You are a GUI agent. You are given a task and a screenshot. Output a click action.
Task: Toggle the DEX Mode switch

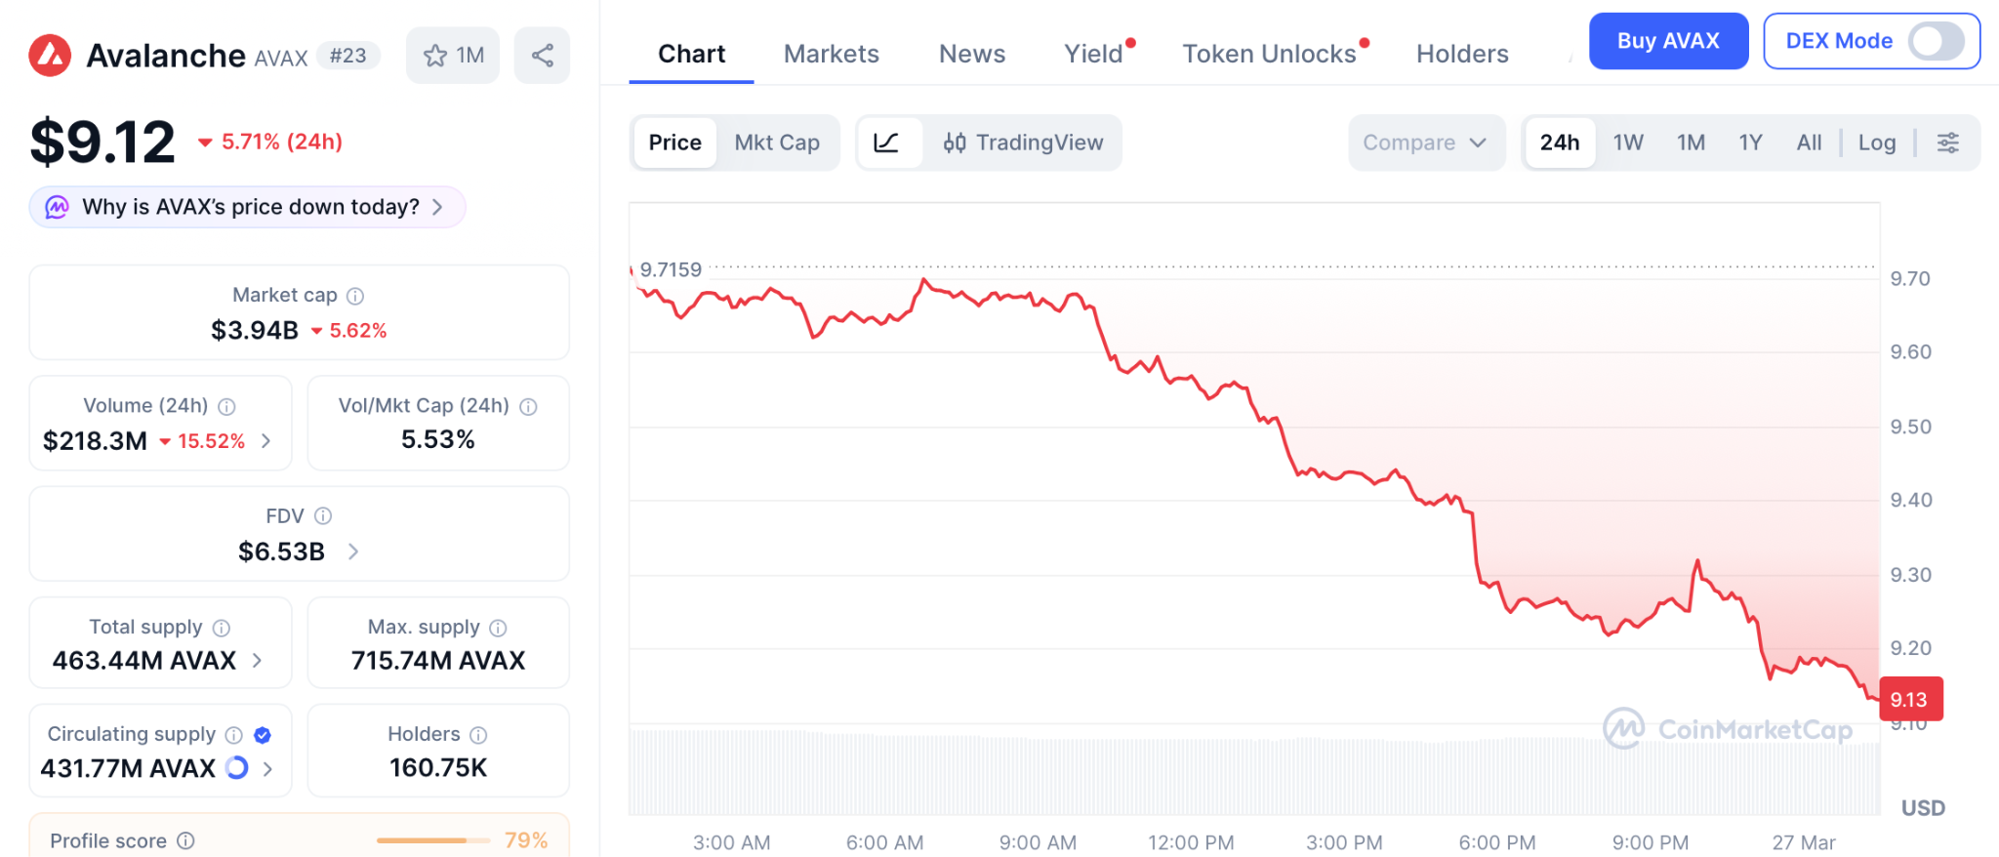[x=1936, y=41]
